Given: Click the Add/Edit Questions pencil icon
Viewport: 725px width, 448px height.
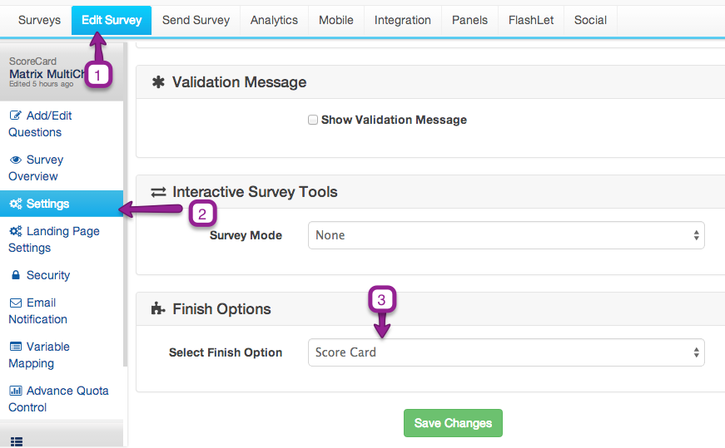Looking at the screenshot, I should point(15,116).
